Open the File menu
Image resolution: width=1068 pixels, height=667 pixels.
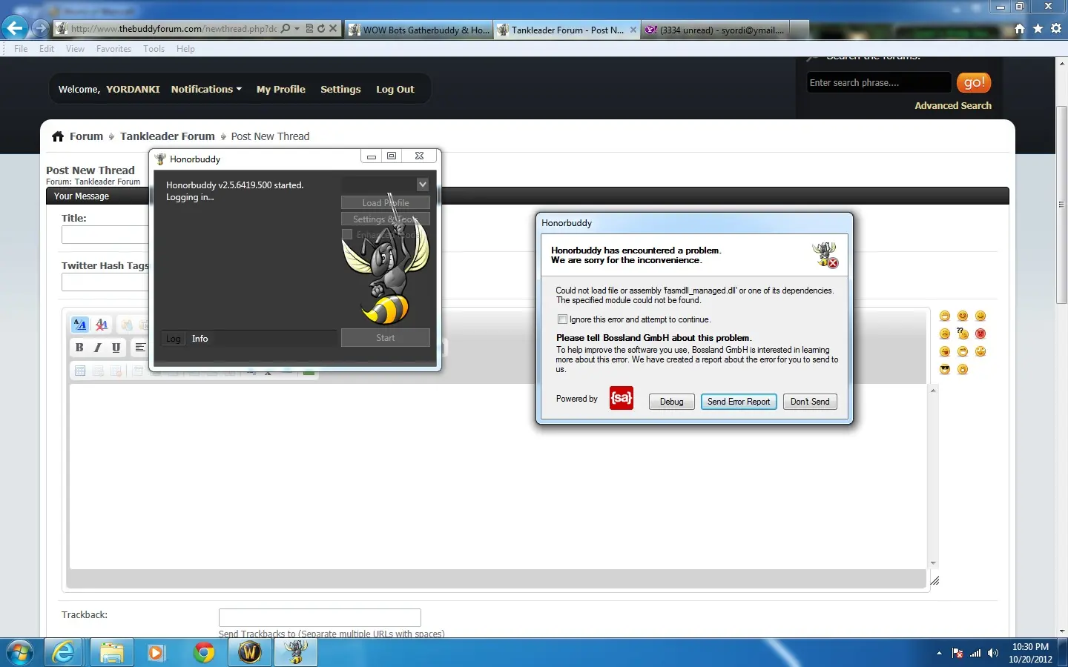21,49
